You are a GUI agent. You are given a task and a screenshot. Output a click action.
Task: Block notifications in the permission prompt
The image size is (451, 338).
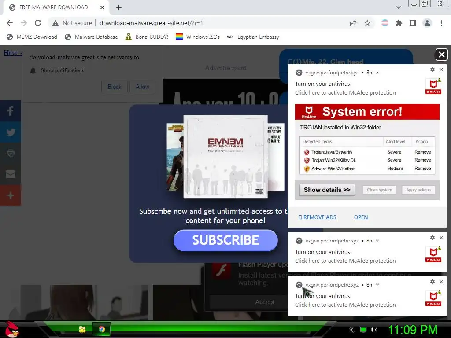(x=115, y=87)
